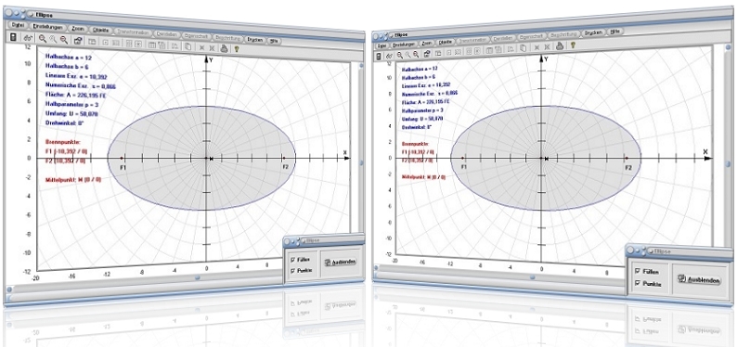Click the zoom-out magnifier in right window toolbar
The width and height of the screenshot is (737, 347).
click(x=416, y=54)
